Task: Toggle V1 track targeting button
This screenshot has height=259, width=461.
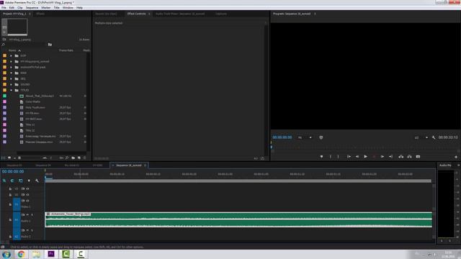Action: tap(17, 204)
